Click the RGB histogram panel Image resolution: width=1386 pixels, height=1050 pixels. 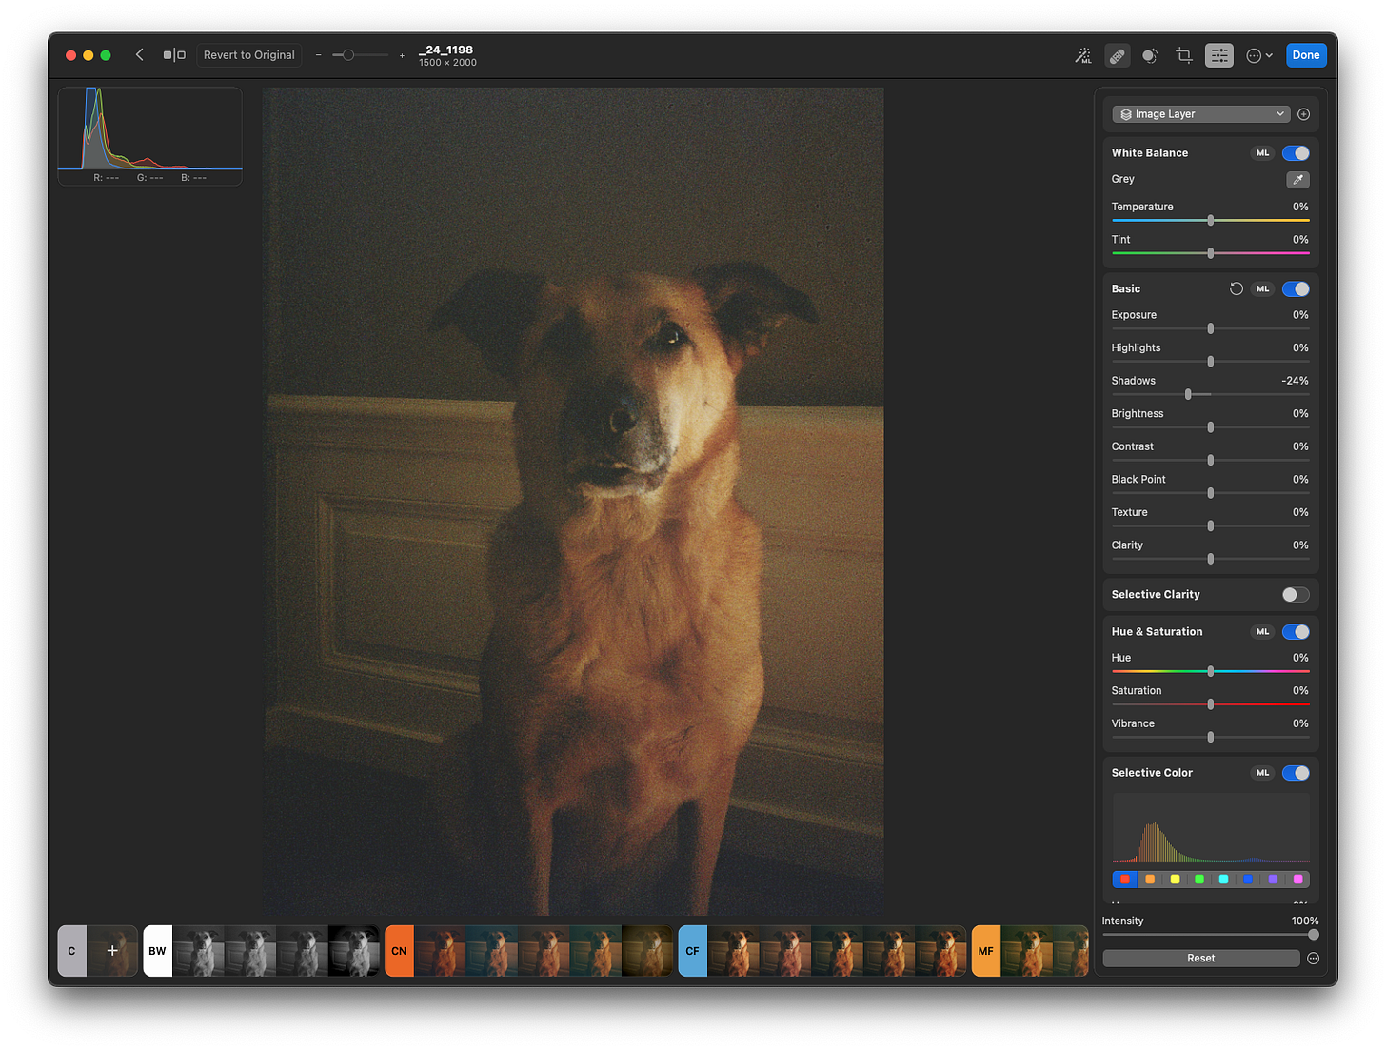[150, 136]
